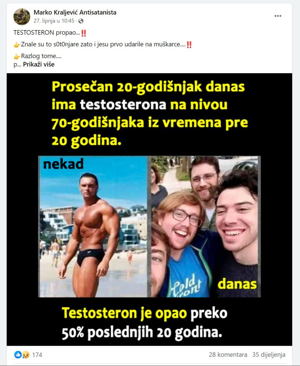Click the red exclamation emoji after 'muškarce....'
This screenshot has width=300, height=366.
click(189, 45)
